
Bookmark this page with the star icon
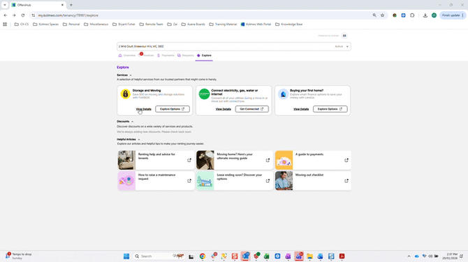point(382,15)
